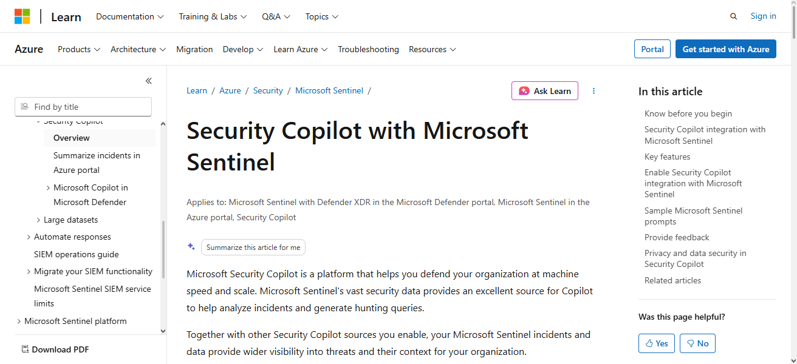Click the Download PDF icon
797x364 pixels.
click(x=25, y=349)
